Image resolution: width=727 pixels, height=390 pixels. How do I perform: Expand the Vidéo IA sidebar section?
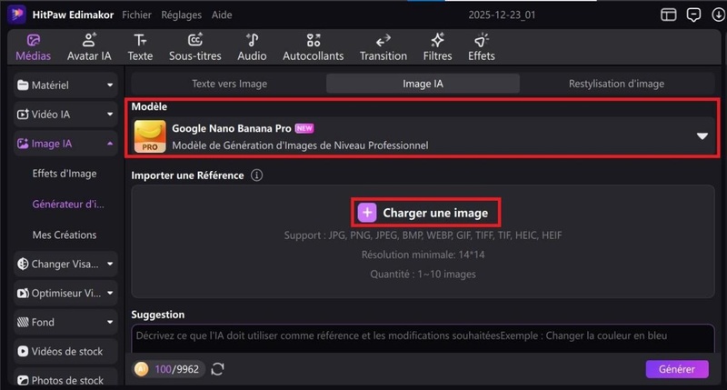[x=65, y=115]
